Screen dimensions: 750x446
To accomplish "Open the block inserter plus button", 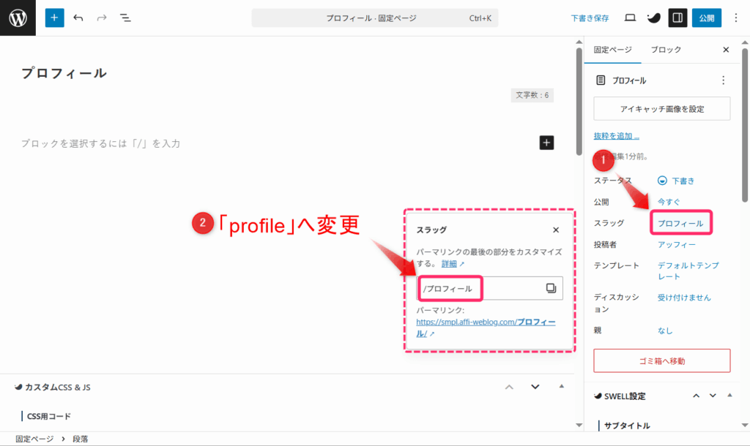I will 54,18.
